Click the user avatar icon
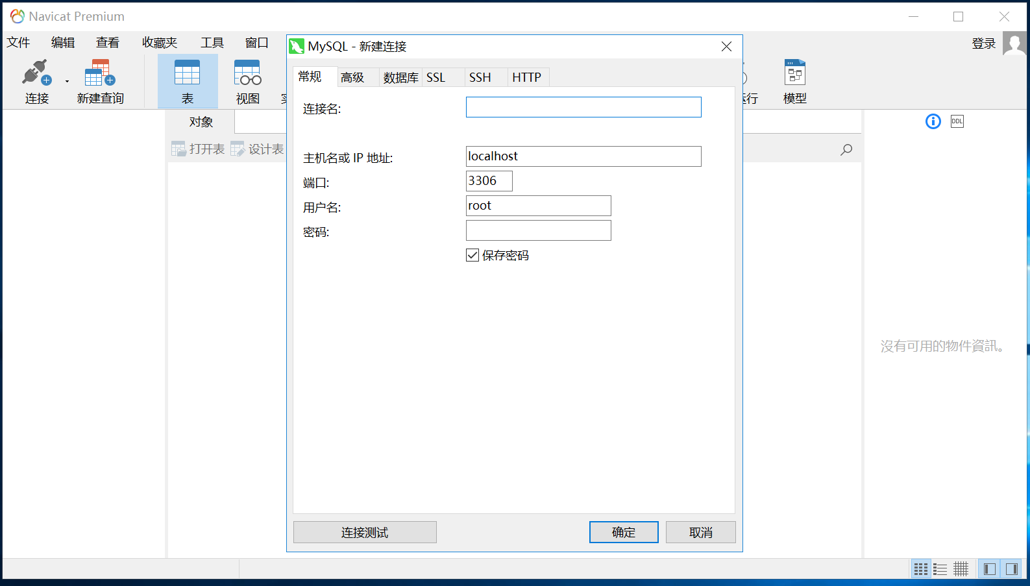 tap(1014, 43)
